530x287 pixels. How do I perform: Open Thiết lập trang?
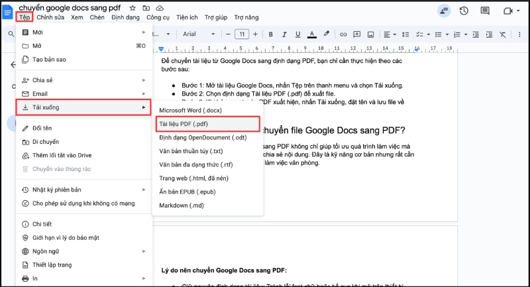click(84, 264)
